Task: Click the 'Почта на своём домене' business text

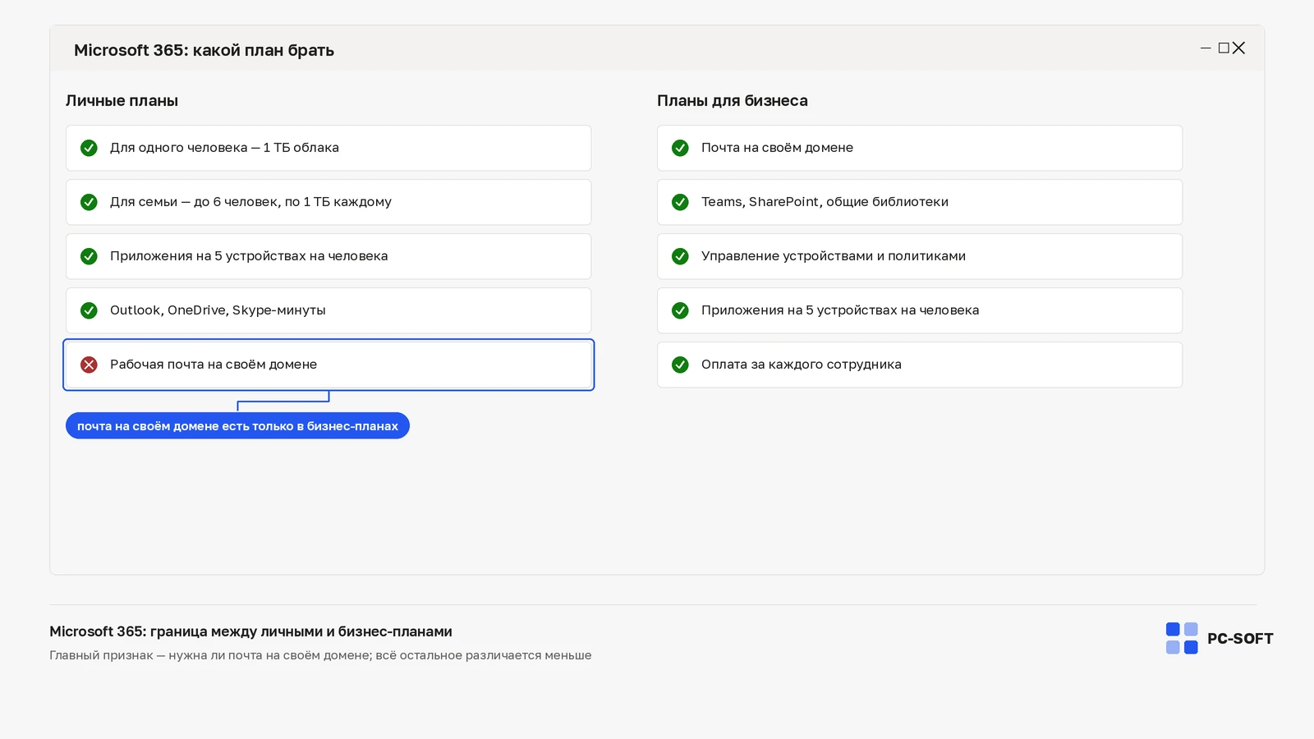Action: pos(777,148)
